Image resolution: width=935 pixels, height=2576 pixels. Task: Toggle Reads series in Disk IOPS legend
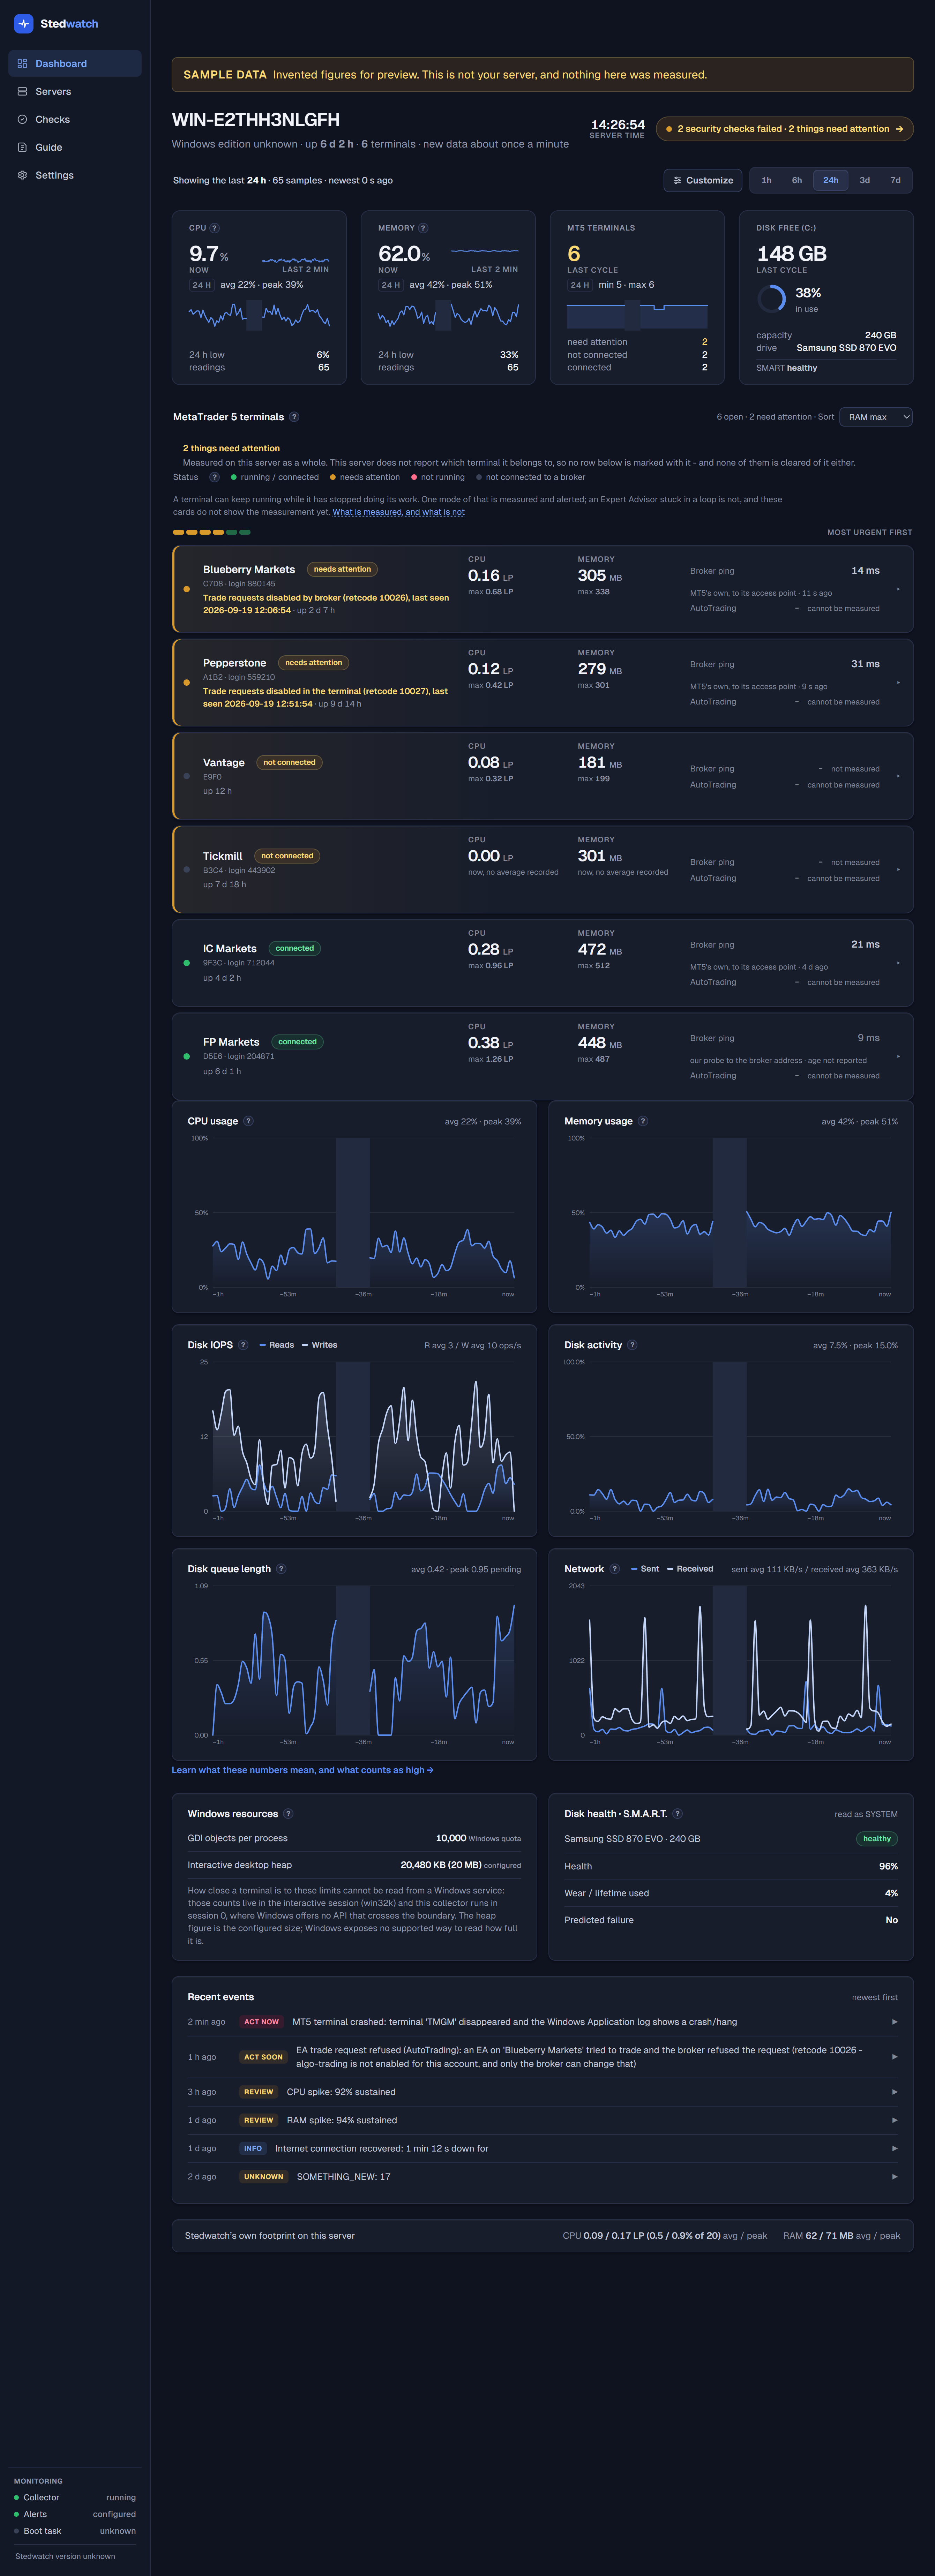[277, 1345]
